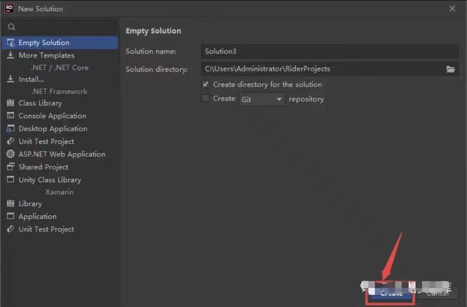The width and height of the screenshot is (467, 307).
Task: Click the Install download icon
Action: [x=10, y=79]
